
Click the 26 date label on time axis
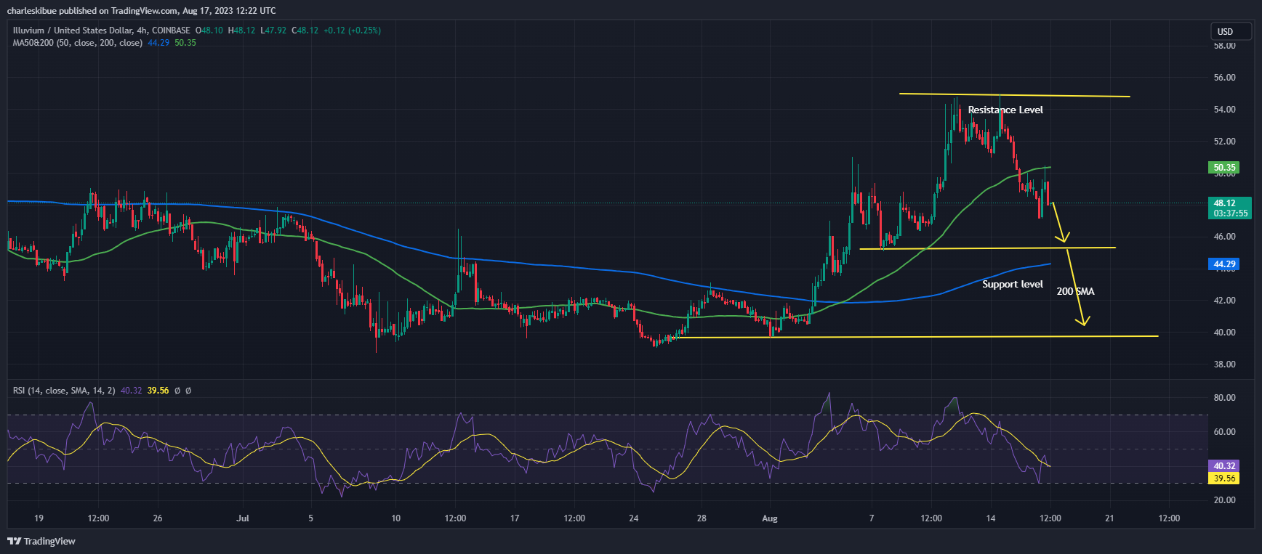[x=158, y=518]
